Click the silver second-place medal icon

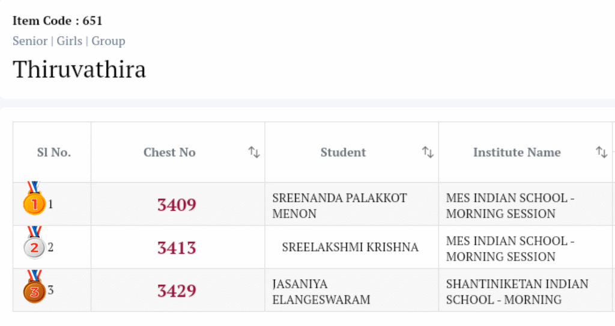tap(34, 244)
